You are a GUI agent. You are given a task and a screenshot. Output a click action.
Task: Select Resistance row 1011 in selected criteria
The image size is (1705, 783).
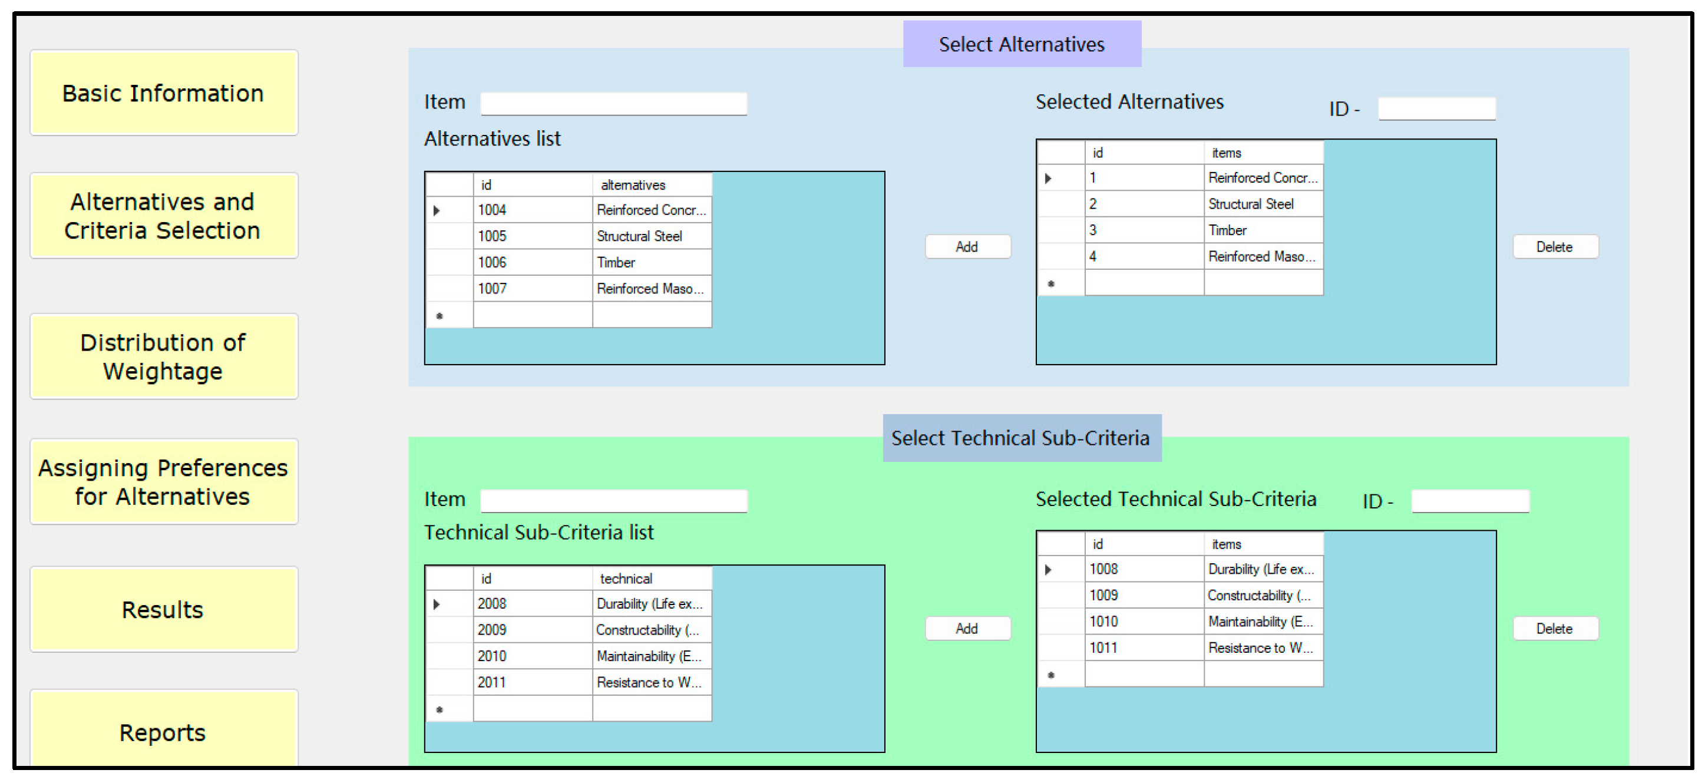tap(1260, 647)
